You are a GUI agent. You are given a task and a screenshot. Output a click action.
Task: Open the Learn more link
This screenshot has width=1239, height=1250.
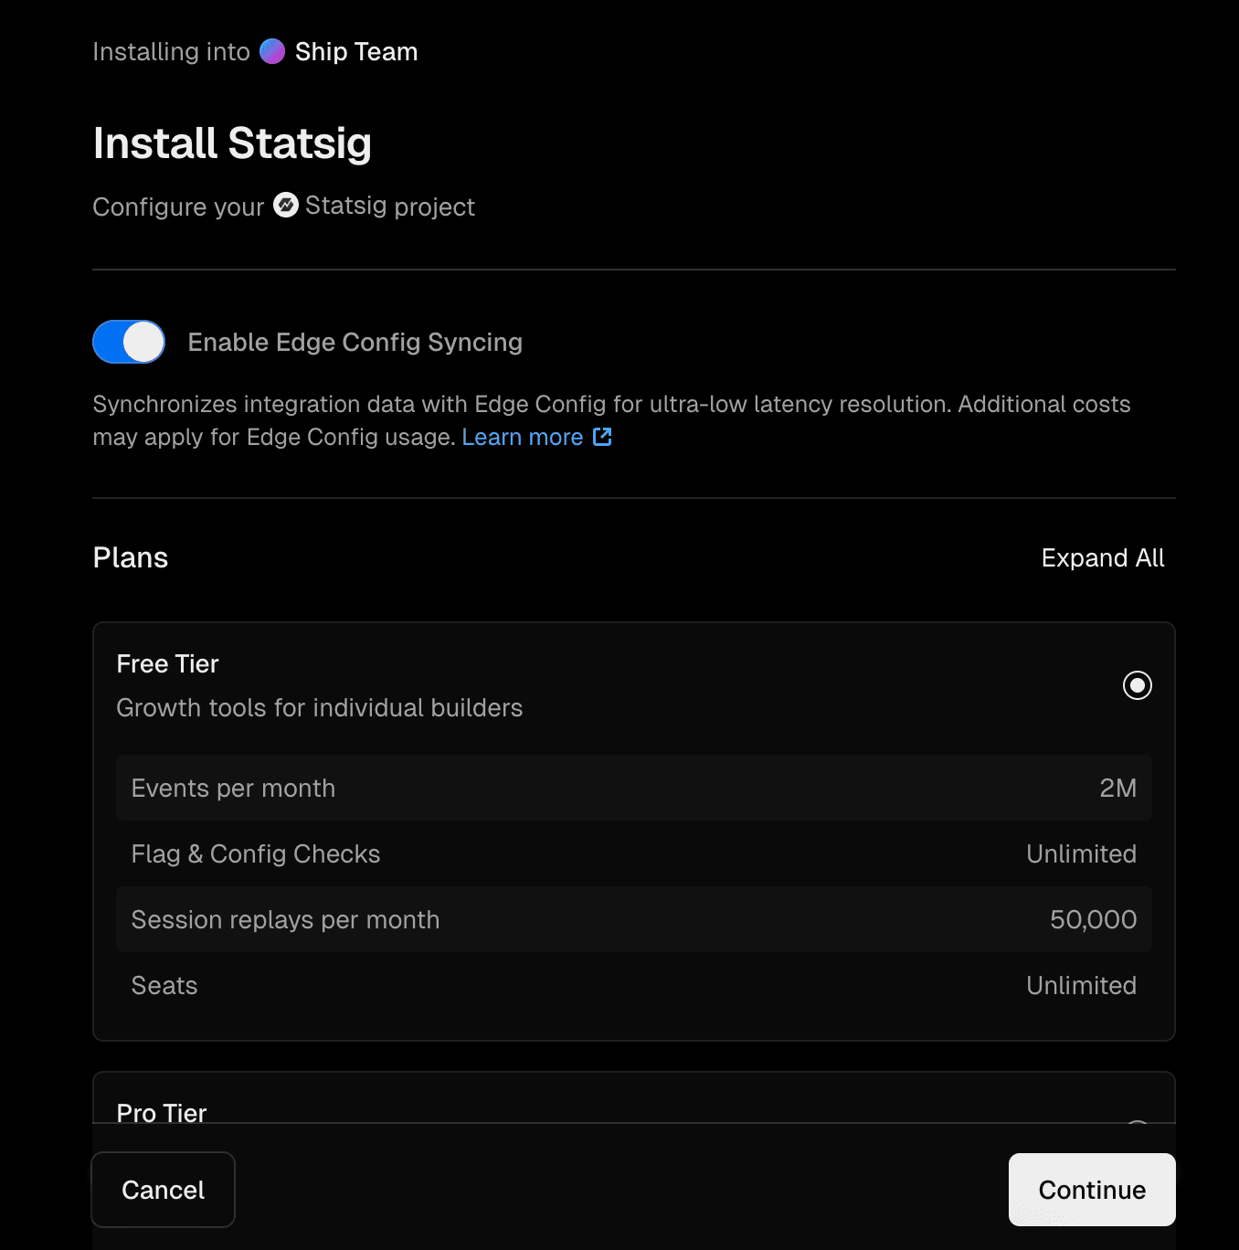coord(523,437)
